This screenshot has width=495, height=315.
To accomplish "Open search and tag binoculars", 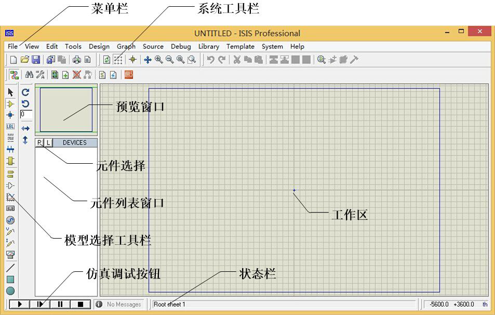I will point(30,75).
